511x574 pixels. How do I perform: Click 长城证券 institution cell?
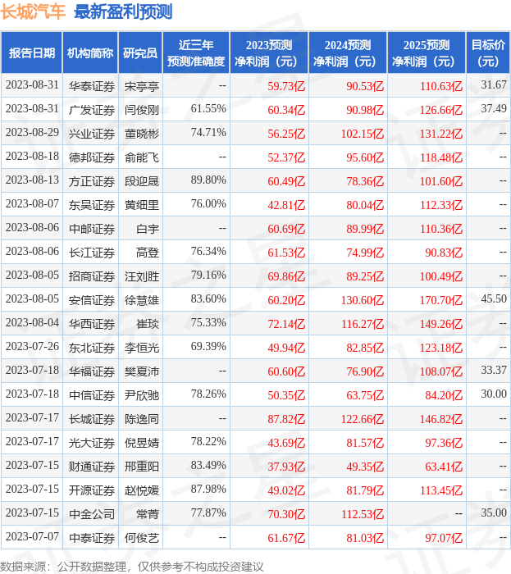[x=92, y=419]
